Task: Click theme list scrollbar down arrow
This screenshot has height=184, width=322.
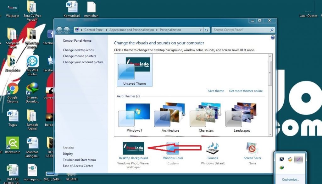Action: pos(270,134)
